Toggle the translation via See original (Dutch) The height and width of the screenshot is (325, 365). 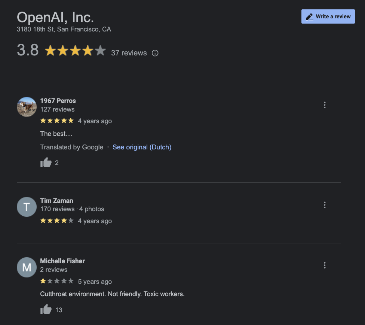(x=142, y=147)
